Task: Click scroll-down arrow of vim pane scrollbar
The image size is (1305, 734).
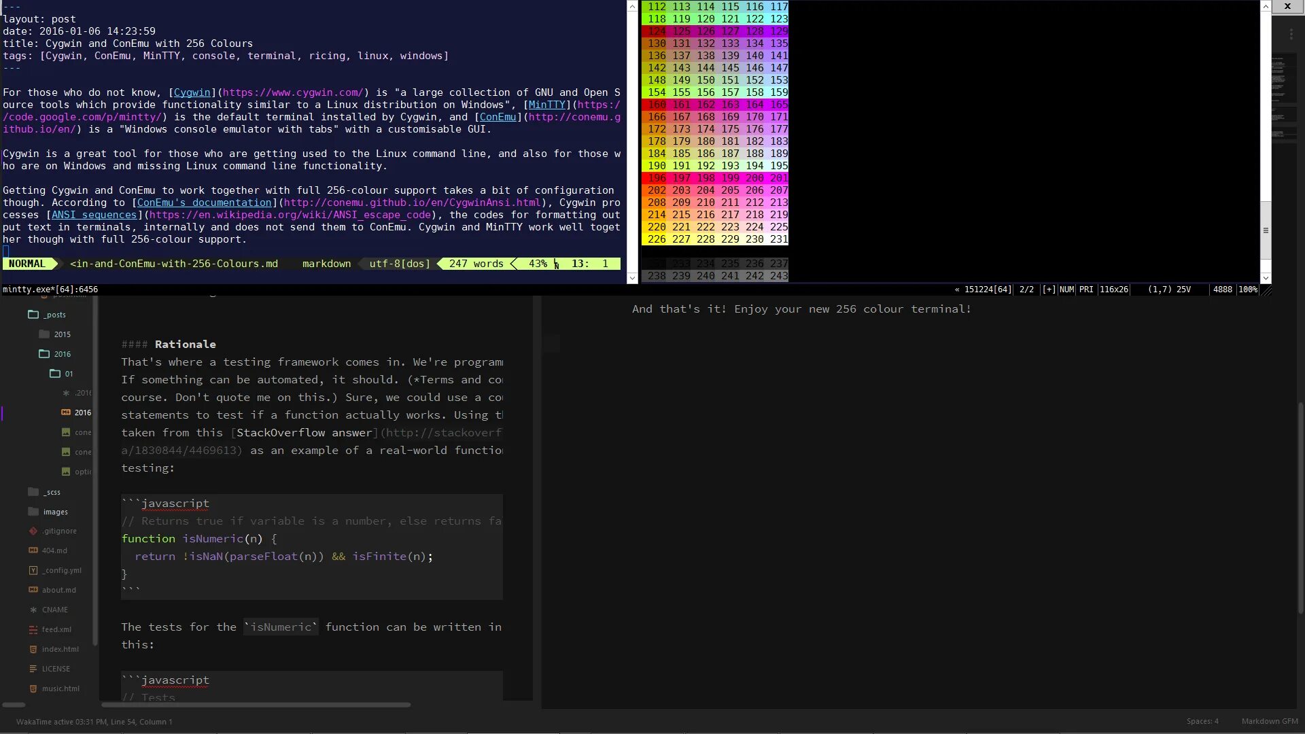Action: coord(632,278)
